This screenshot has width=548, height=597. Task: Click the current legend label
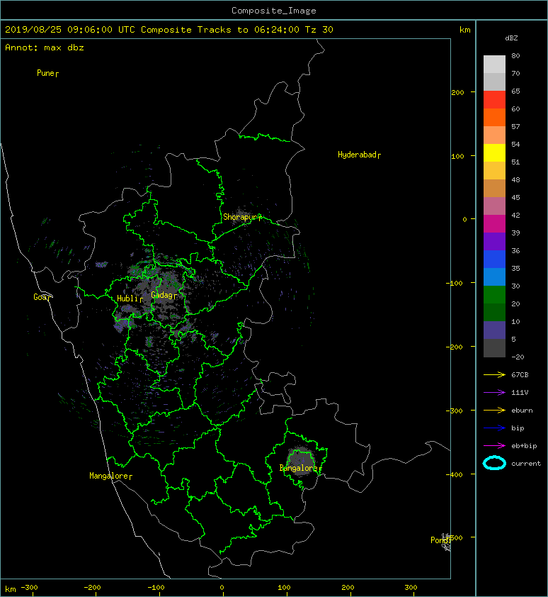526,464
